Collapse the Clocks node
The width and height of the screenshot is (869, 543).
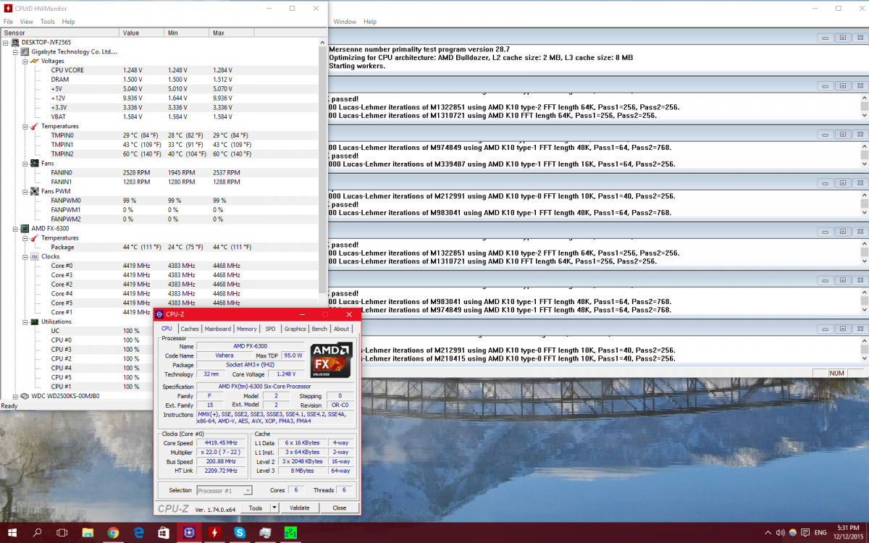25,256
